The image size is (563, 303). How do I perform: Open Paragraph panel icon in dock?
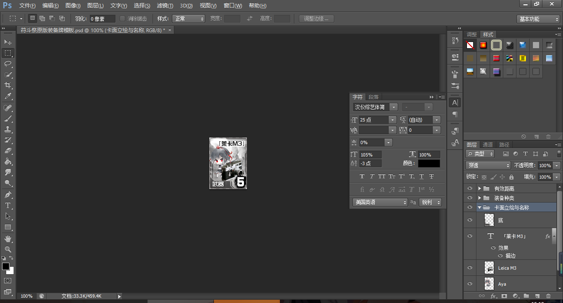coord(455,114)
